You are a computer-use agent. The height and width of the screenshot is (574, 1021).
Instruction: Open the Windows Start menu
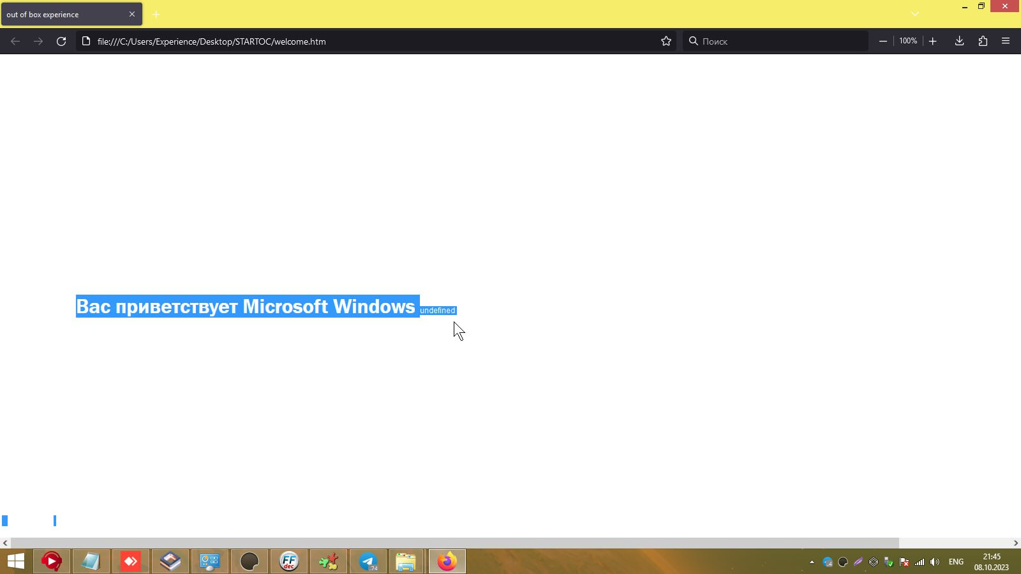pos(15,561)
